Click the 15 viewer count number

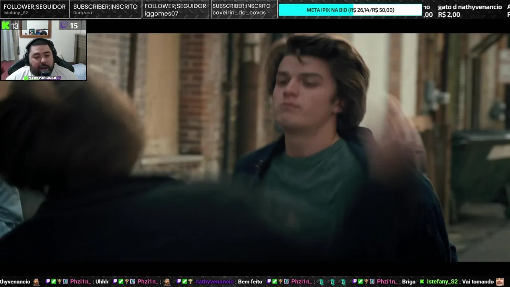click(x=74, y=26)
